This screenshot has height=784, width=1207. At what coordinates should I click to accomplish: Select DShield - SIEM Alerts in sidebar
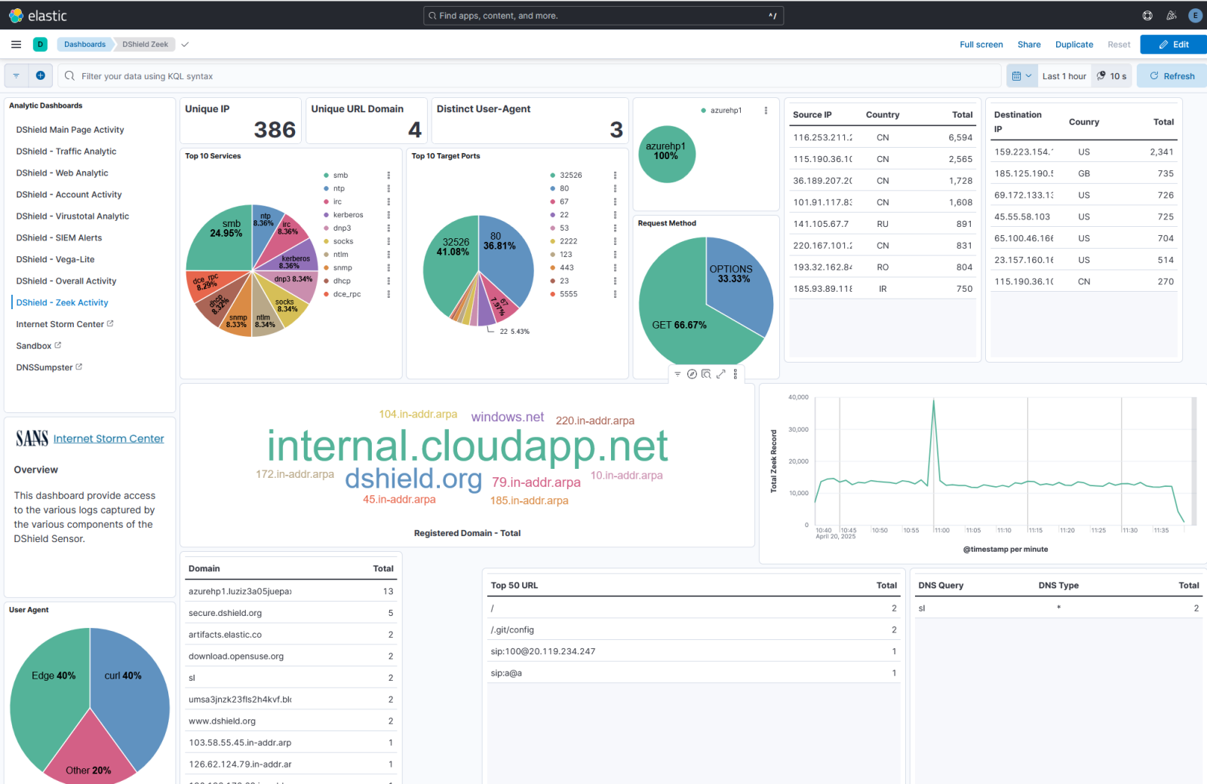coord(59,238)
